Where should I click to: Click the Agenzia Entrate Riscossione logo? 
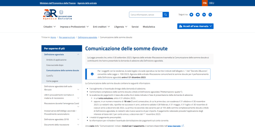pyautogui.click(x=57, y=15)
